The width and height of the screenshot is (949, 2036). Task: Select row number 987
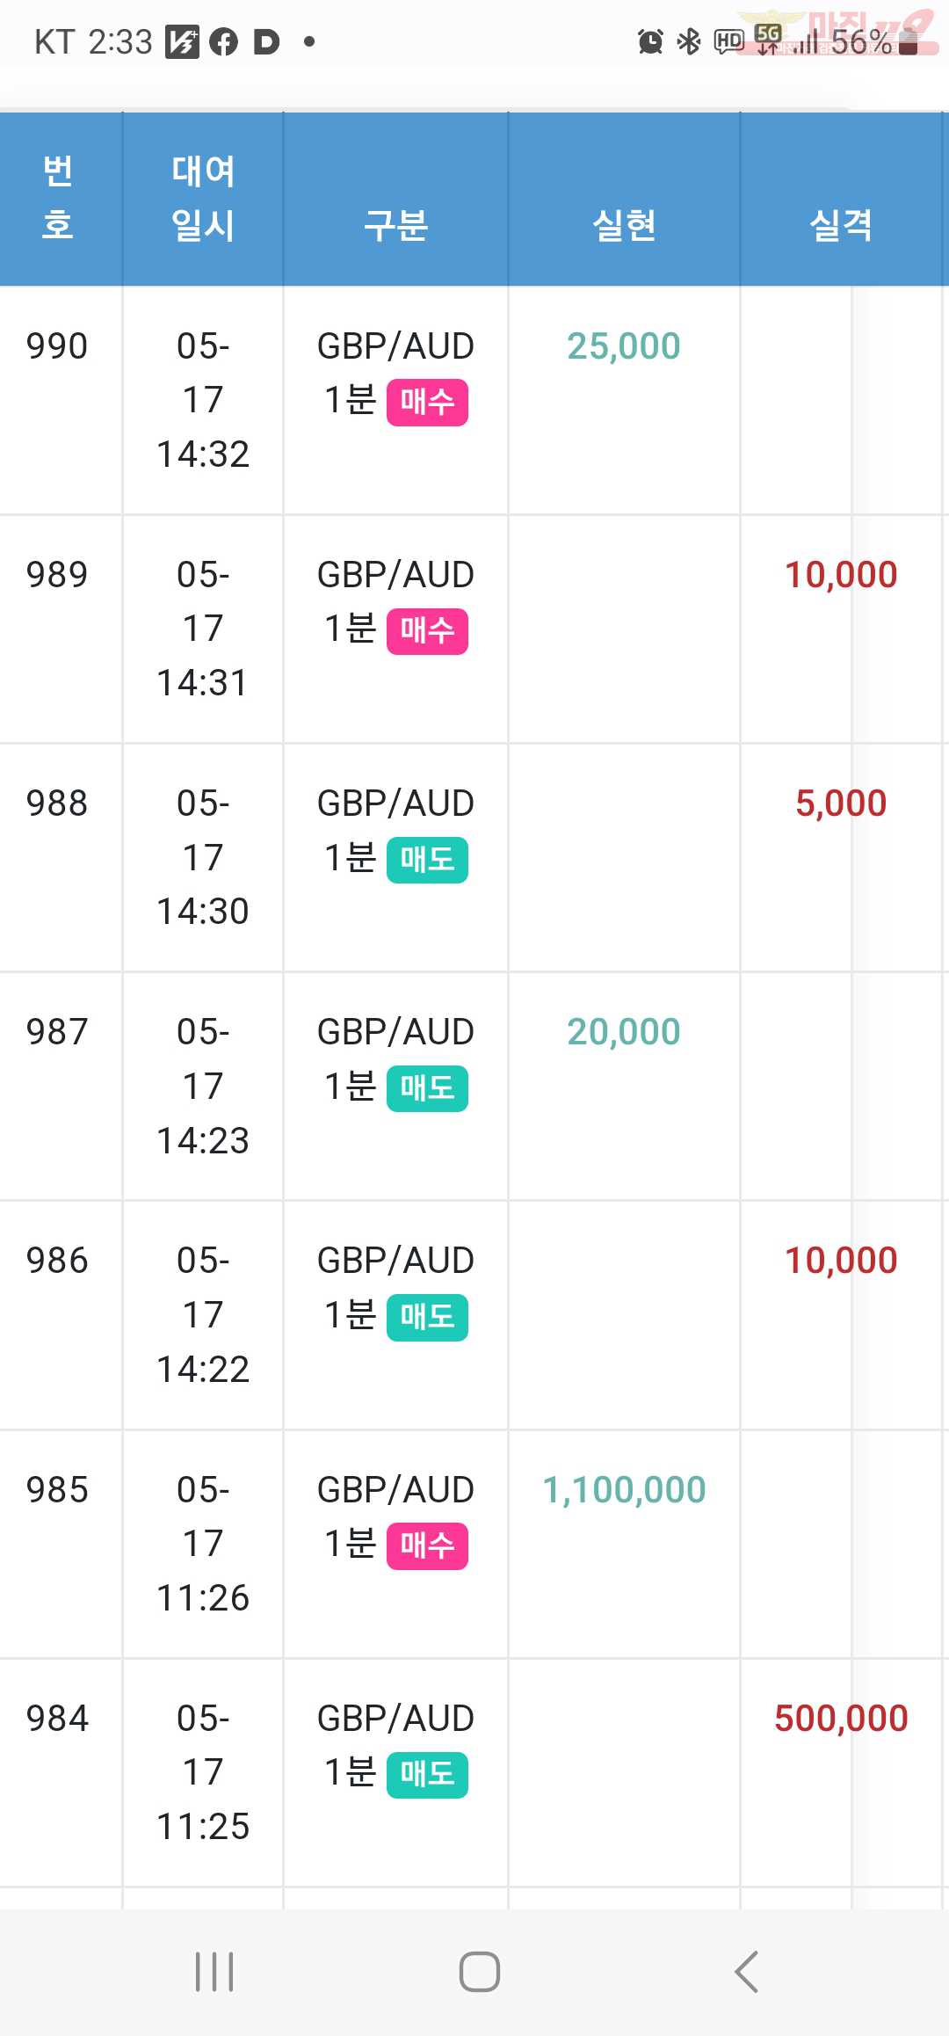(57, 1032)
